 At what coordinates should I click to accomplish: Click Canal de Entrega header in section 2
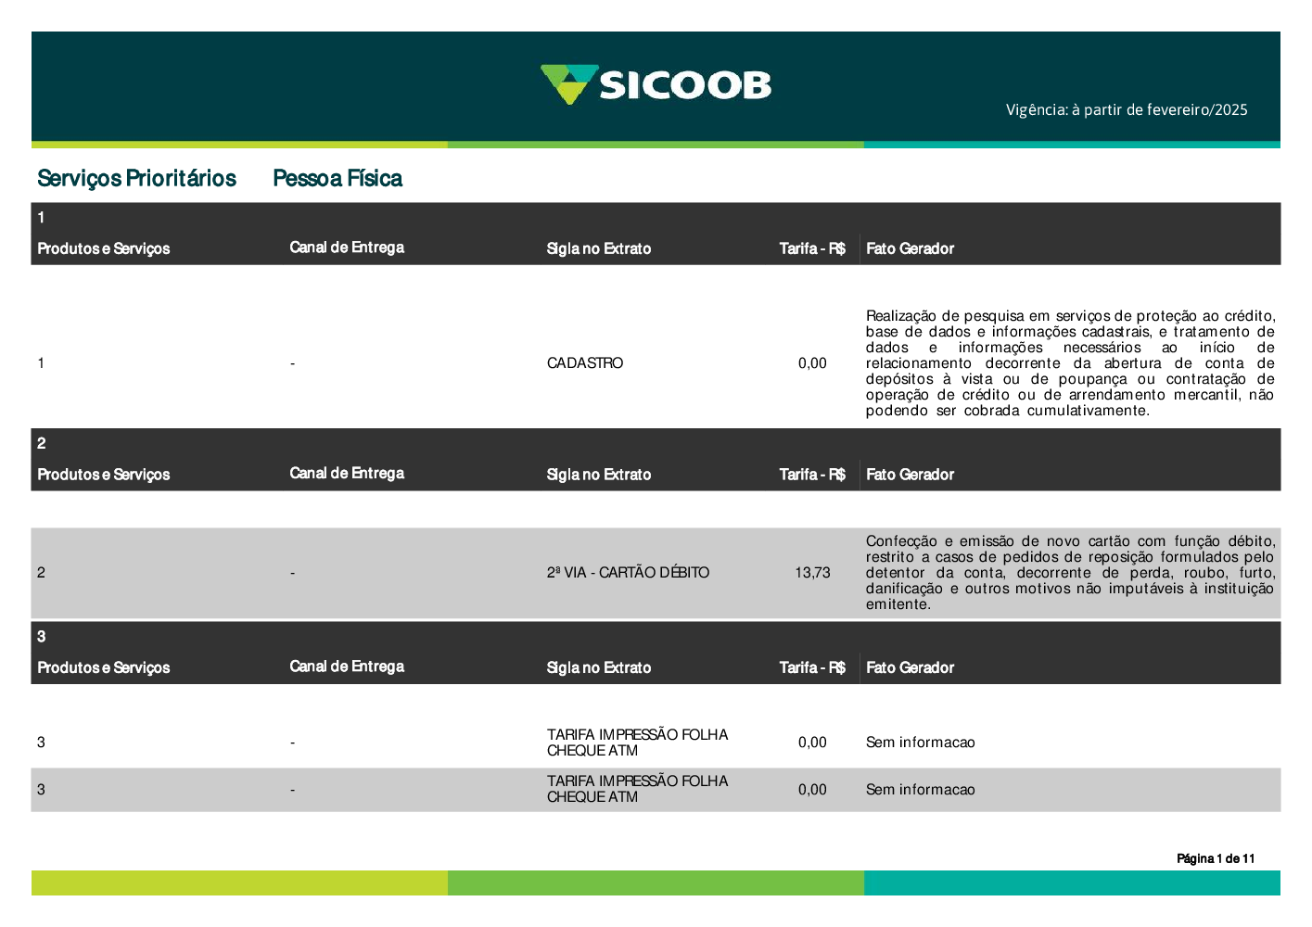coord(347,474)
